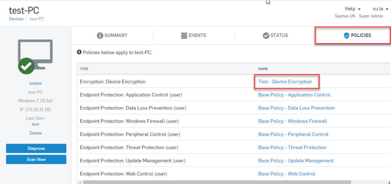This screenshot has height=184, width=391.
Task: Select 'Endpoint Protection: Threat Protection (user)' cell
Action: [x=129, y=147]
